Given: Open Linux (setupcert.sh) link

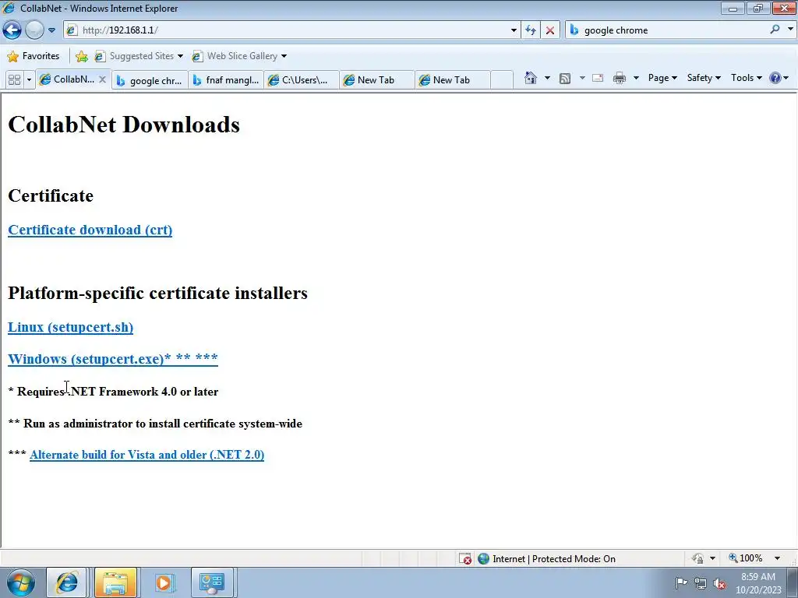Looking at the screenshot, I should tap(70, 327).
